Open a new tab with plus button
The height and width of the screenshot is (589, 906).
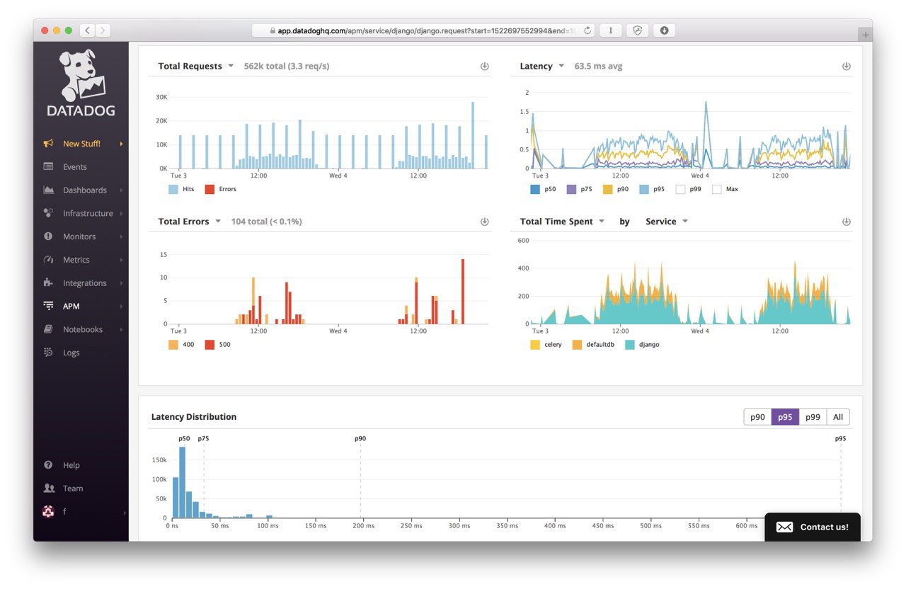[865, 35]
